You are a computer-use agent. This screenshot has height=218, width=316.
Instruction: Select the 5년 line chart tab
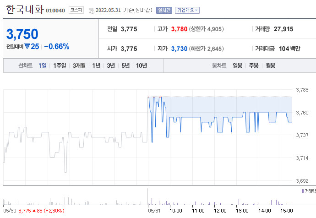point(125,65)
